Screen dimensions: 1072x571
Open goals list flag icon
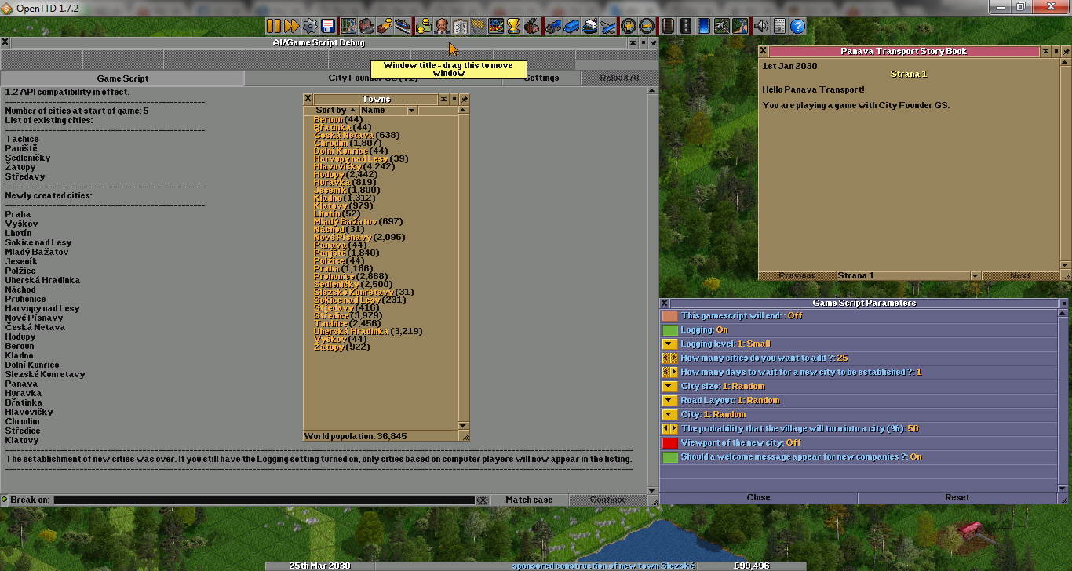point(478,26)
